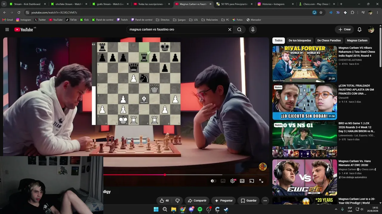Open the media controls icon in toolbar
This screenshot has height=214, width=382.
pos(363,12)
